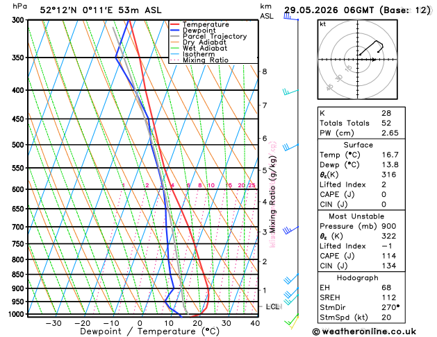Click the -30 temperature axis label
437x337 pixels.
[53, 323]
